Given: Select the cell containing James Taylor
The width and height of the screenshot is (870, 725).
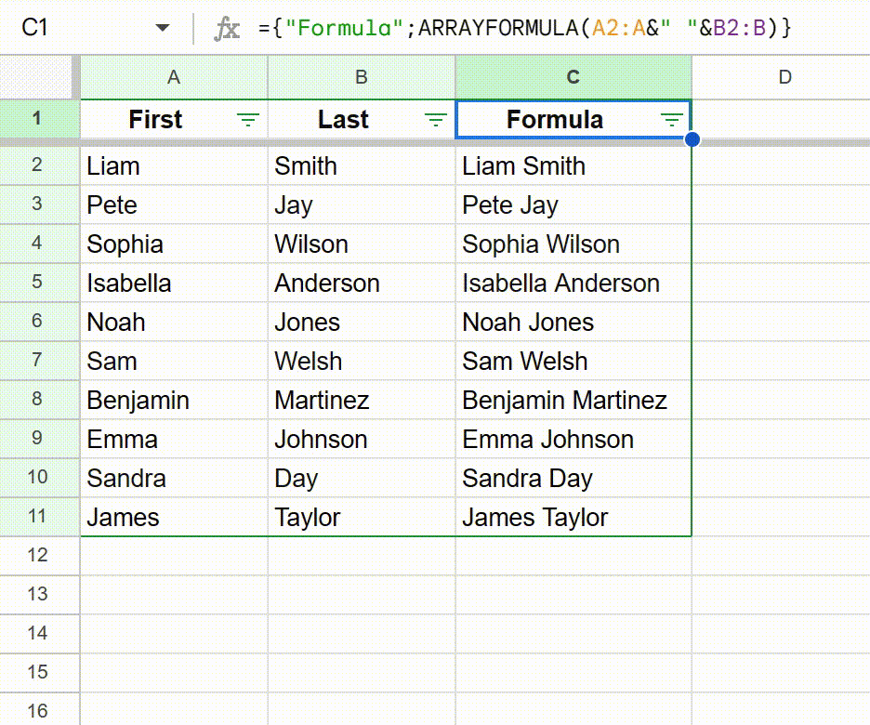Looking at the screenshot, I should coord(573,517).
